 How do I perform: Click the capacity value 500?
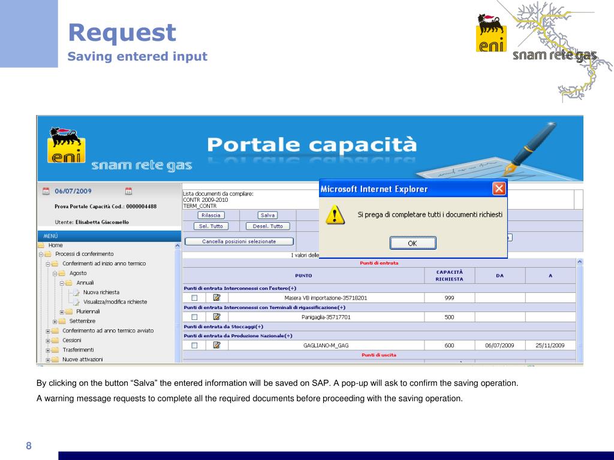pyautogui.click(x=450, y=317)
